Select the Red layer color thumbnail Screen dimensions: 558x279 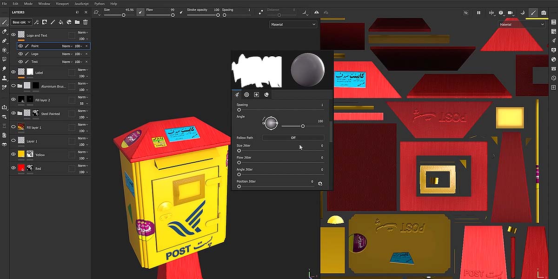pyautogui.click(x=21, y=168)
